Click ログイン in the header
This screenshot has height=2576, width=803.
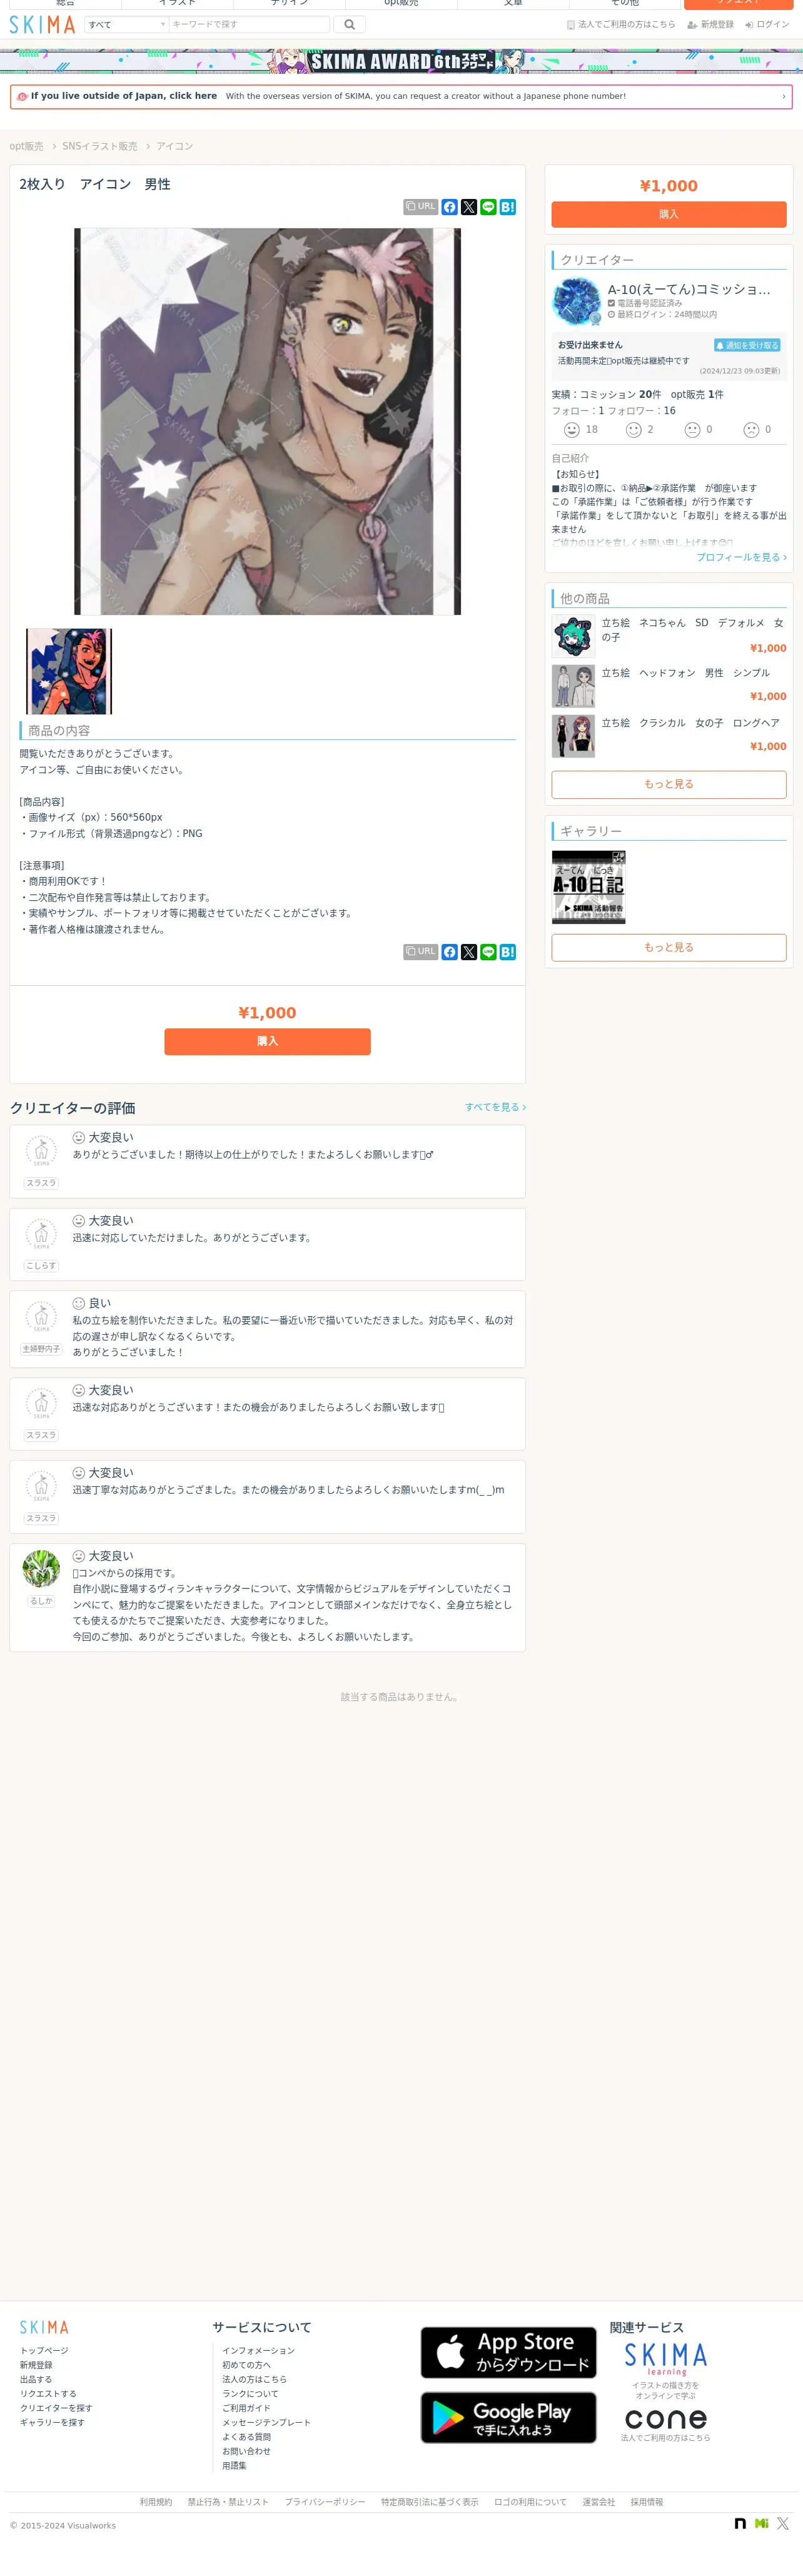coord(767,25)
